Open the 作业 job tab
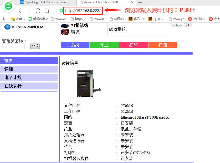Viewport: 220px width, 163px height. [104, 45]
